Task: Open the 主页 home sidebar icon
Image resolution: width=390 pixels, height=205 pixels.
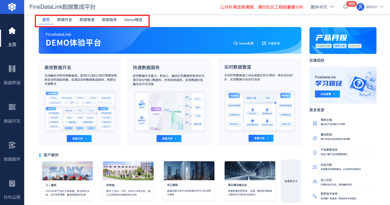Action: point(12,31)
